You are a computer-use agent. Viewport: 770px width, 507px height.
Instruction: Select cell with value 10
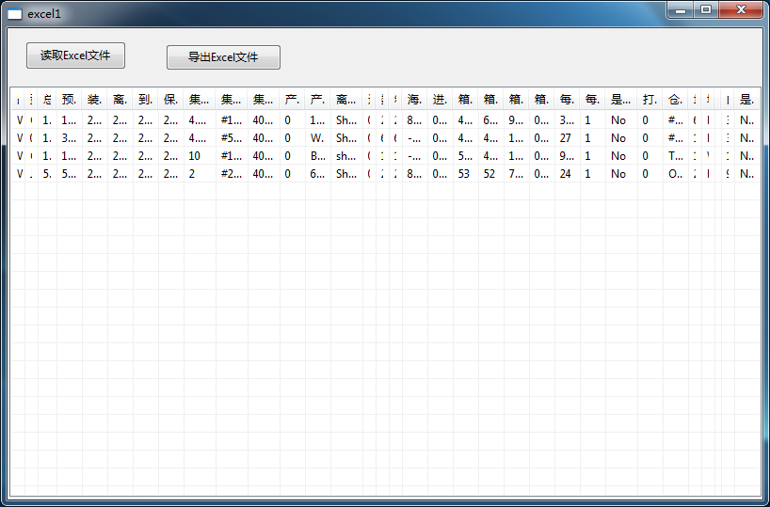(x=200, y=156)
